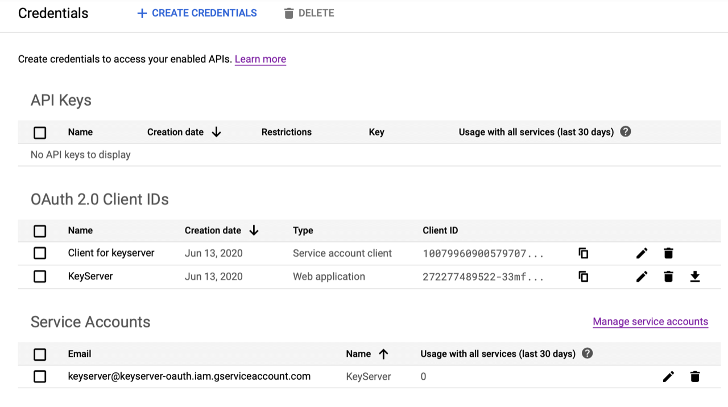Copy the KeyServer web application client ID

tap(583, 277)
